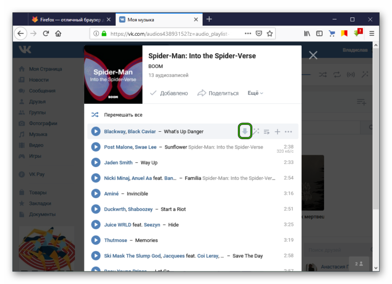Play Memories by Thutmose
The height and width of the screenshot is (284, 392).
tap(96, 240)
